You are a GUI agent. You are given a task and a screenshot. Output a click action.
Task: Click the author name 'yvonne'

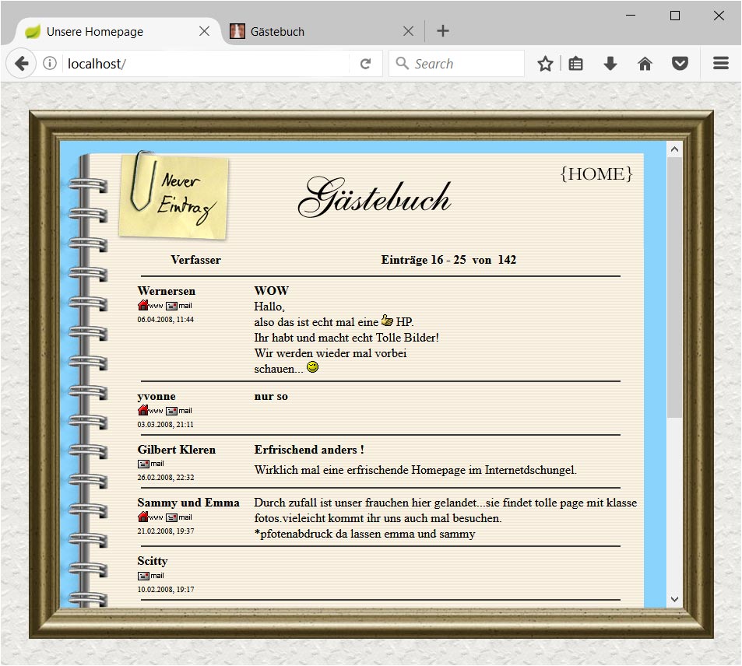(x=156, y=396)
